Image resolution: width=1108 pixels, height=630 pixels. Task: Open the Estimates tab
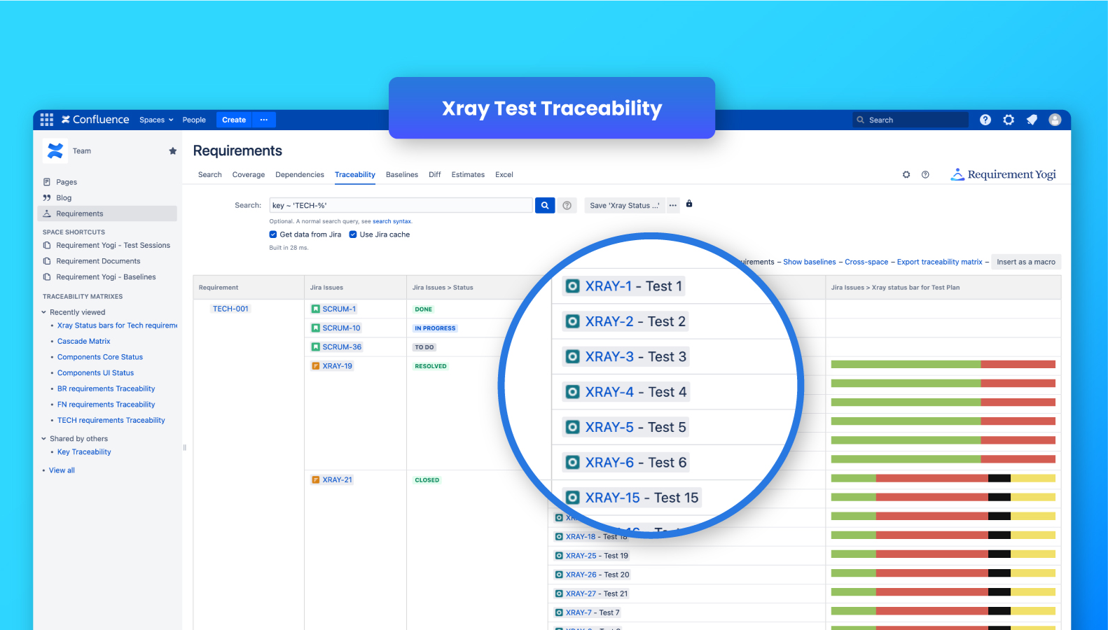[x=468, y=175]
